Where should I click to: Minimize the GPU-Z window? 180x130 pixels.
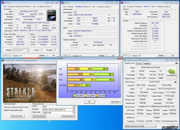click(x=167, y=60)
